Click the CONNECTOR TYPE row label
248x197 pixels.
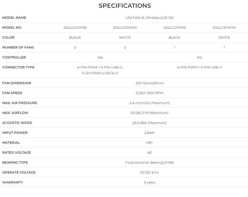(x=18, y=67)
